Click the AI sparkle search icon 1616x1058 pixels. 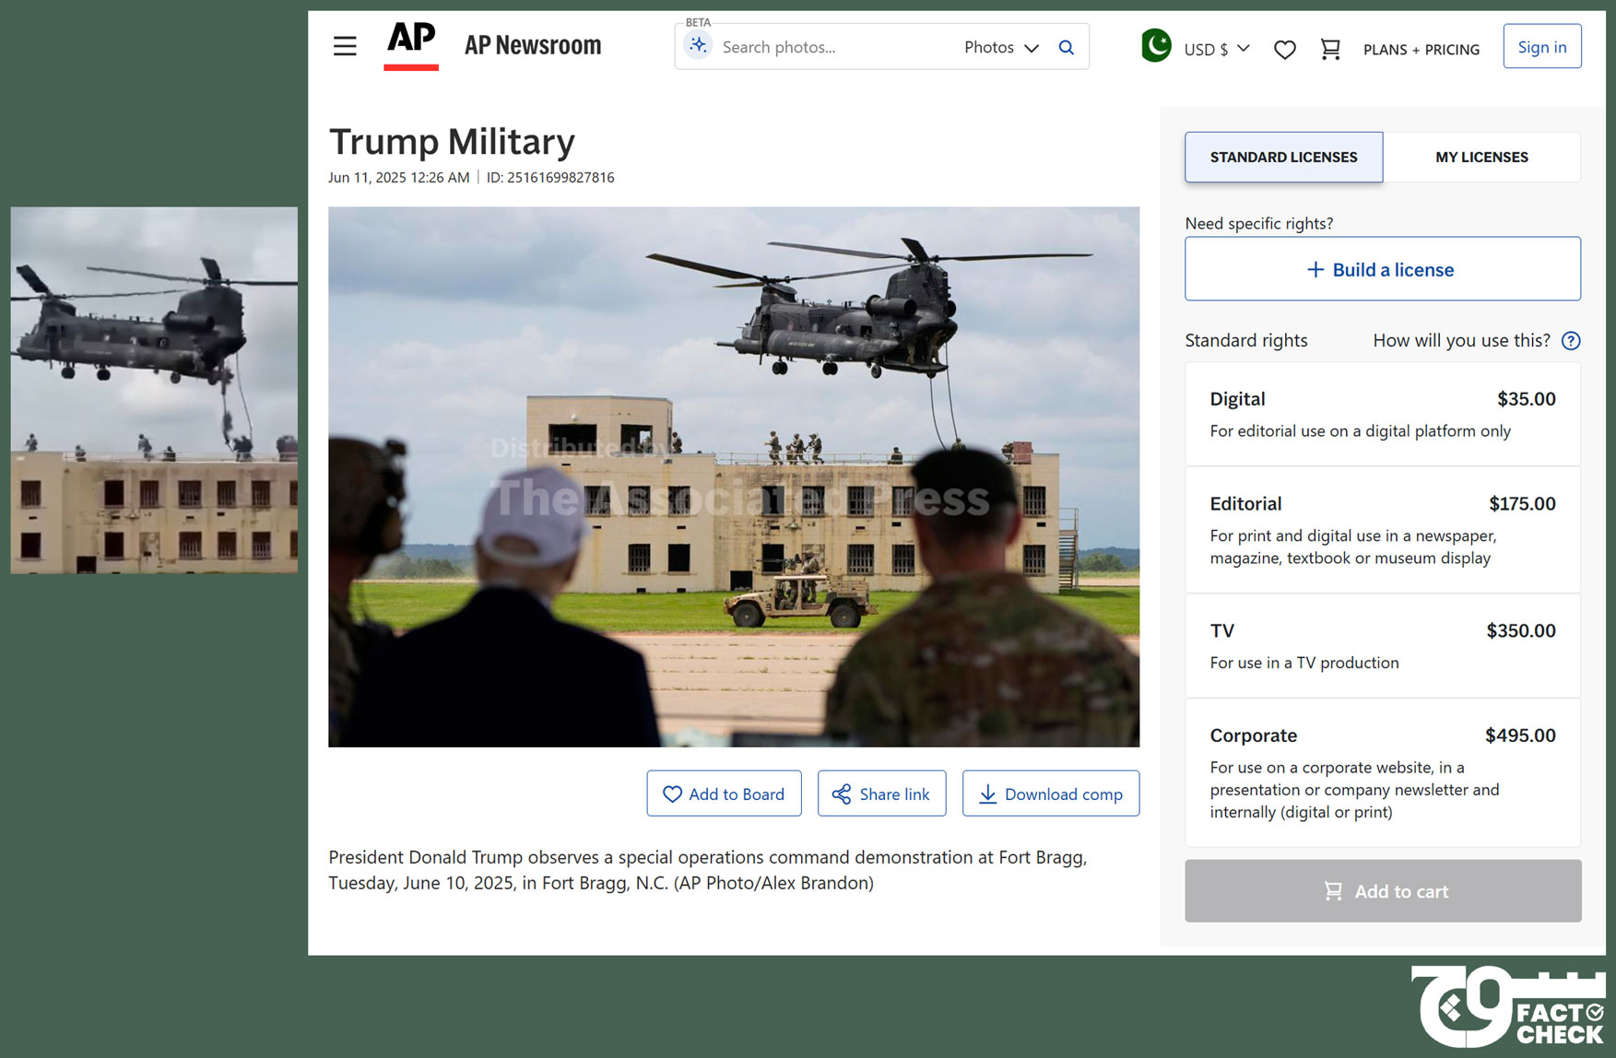[699, 46]
